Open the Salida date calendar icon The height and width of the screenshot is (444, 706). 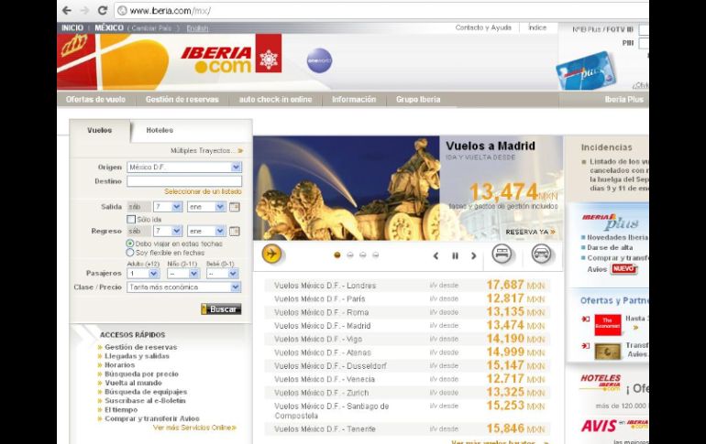(x=234, y=207)
